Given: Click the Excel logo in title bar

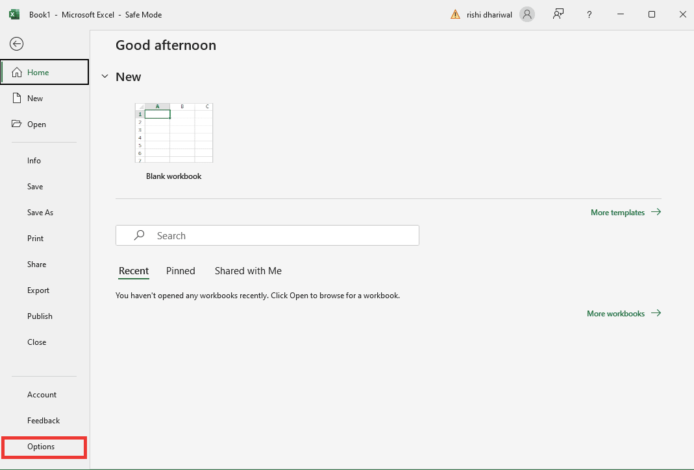Looking at the screenshot, I should (x=14, y=14).
